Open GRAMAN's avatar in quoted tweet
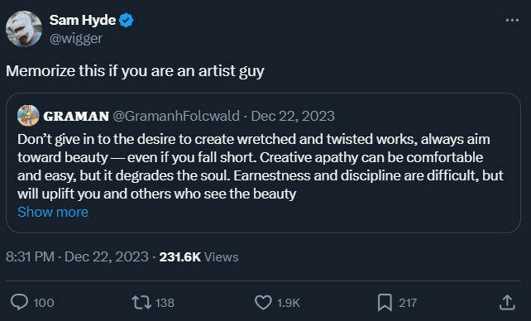Screen dimensions: 531x321 point(28,116)
